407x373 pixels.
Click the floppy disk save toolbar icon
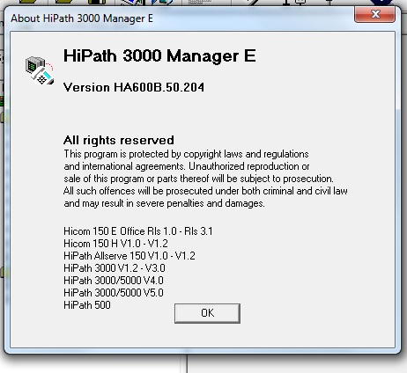pyautogui.click(x=97, y=2)
